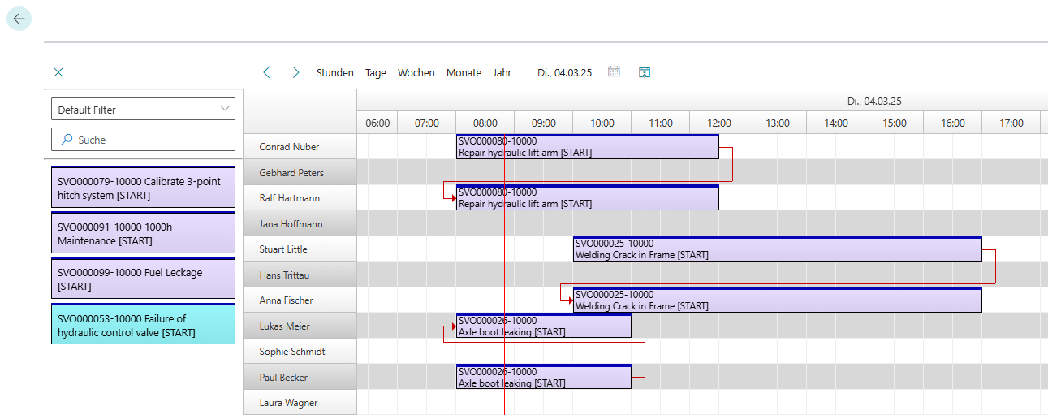Focus the Suche search field
This screenshot has height=415, width=1048.
(x=143, y=140)
